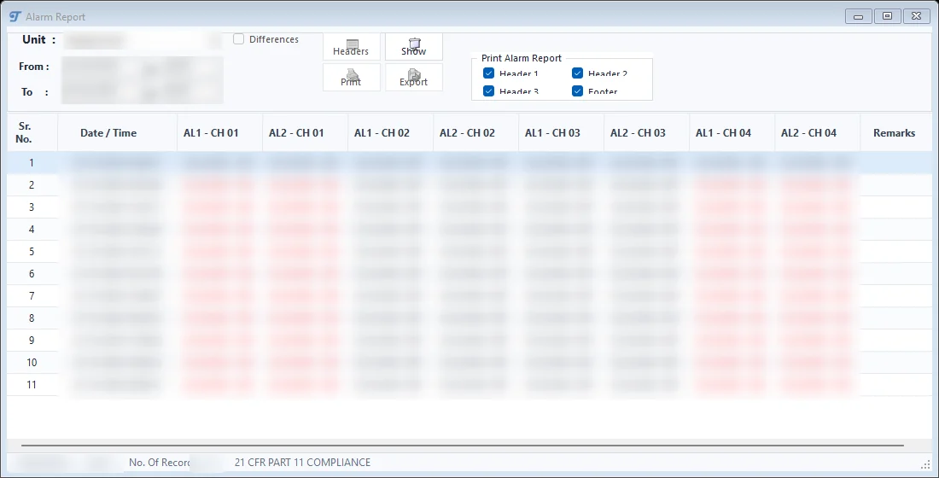Click the Date / Time column header
Screen dimensions: 939x478
[118, 132]
